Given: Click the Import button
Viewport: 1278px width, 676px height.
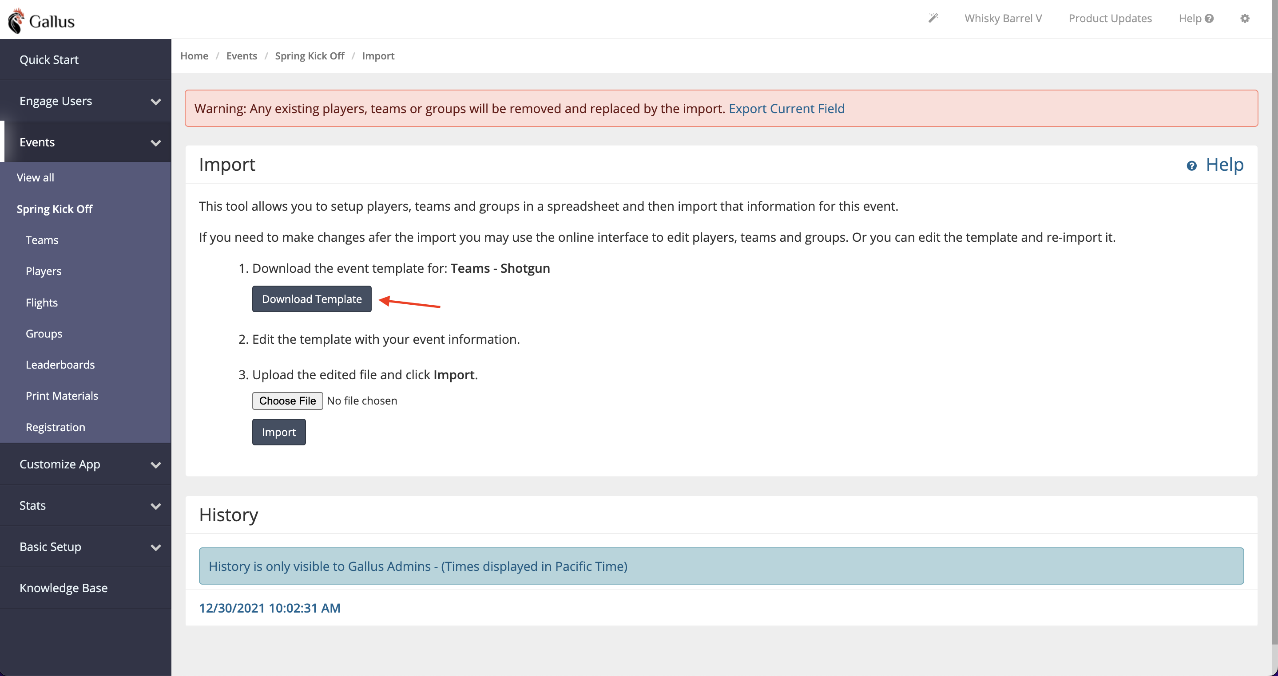Looking at the screenshot, I should (279, 432).
